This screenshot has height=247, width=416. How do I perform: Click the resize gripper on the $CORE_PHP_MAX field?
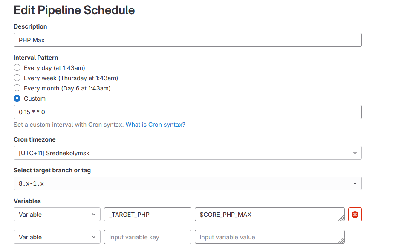point(342,218)
